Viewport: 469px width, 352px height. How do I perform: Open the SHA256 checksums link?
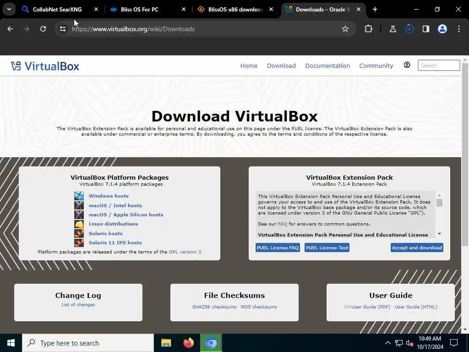coord(214,307)
